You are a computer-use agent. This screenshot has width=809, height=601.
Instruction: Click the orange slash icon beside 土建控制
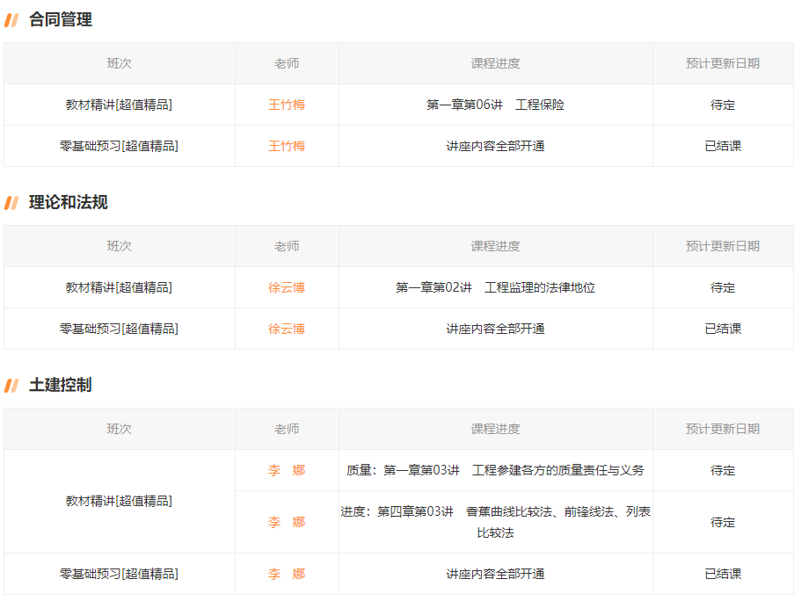click(x=11, y=386)
